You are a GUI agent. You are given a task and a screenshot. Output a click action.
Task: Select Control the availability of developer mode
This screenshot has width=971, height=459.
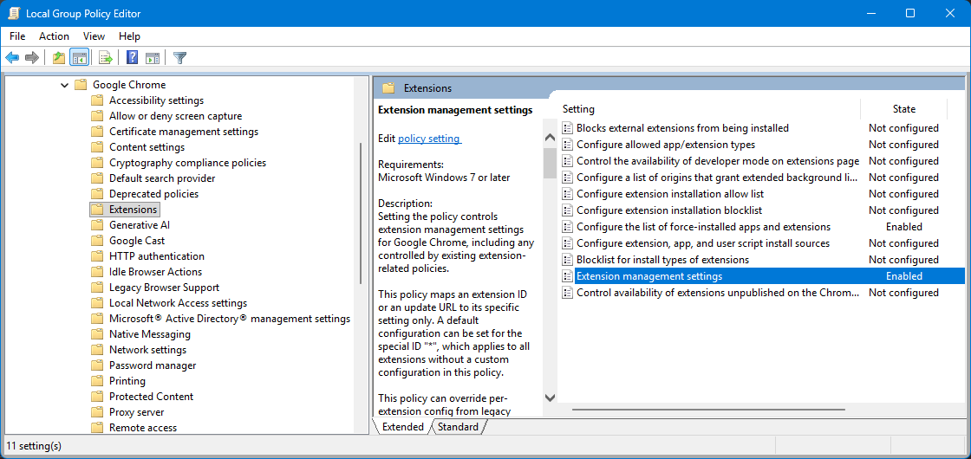[718, 161]
